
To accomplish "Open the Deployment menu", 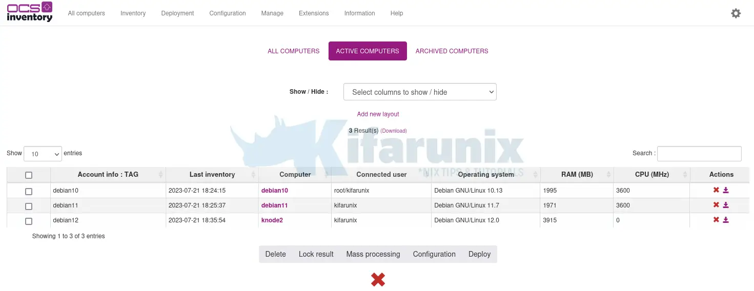I will [x=177, y=13].
